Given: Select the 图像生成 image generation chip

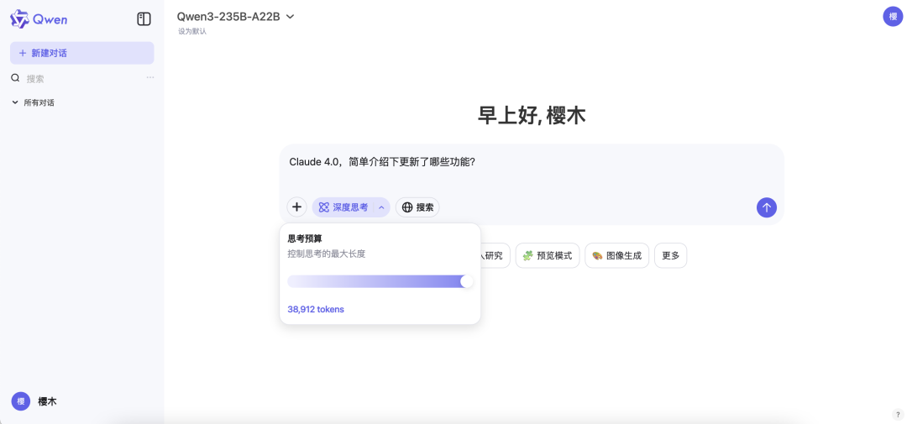Looking at the screenshot, I should tap(616, 256).
